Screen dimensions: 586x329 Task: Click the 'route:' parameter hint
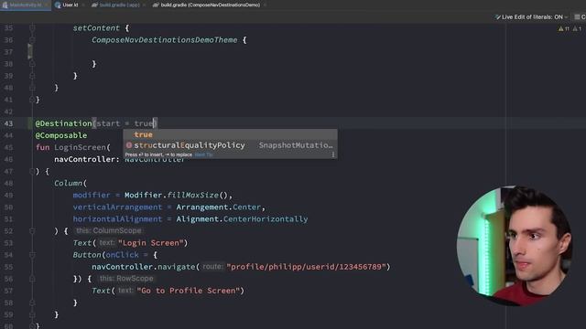tap(212, 267)
